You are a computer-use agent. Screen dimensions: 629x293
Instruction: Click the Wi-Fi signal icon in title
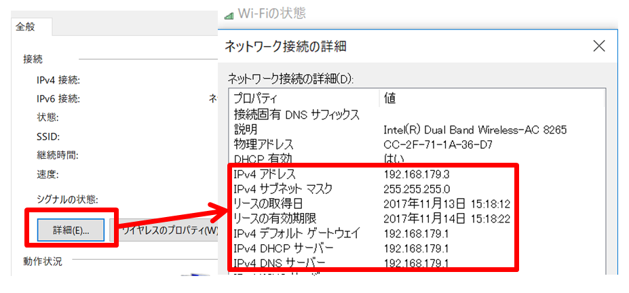(x=229, y=14)
